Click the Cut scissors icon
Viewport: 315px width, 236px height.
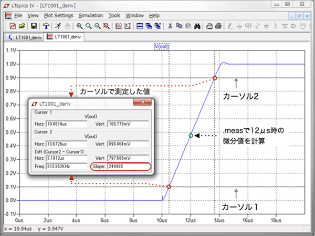click(169, 26)
